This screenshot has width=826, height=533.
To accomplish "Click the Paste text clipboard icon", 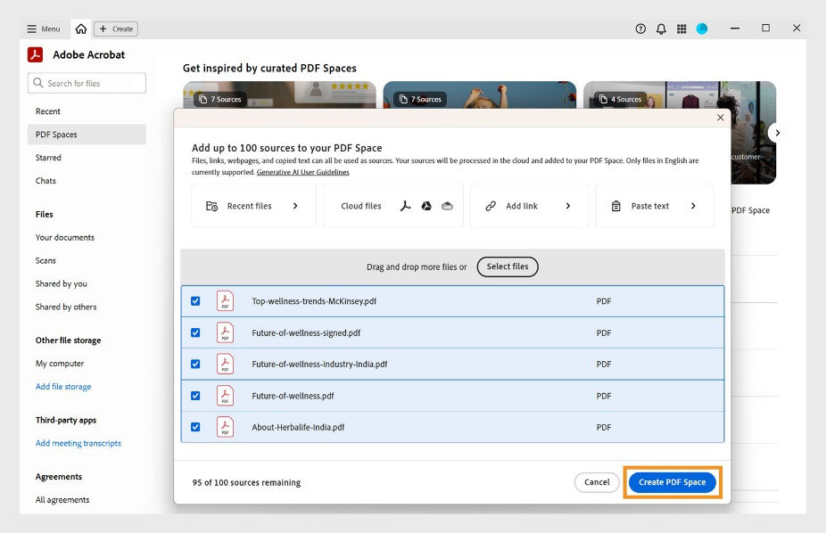I will pyautogui.click(x=615, y=206).
